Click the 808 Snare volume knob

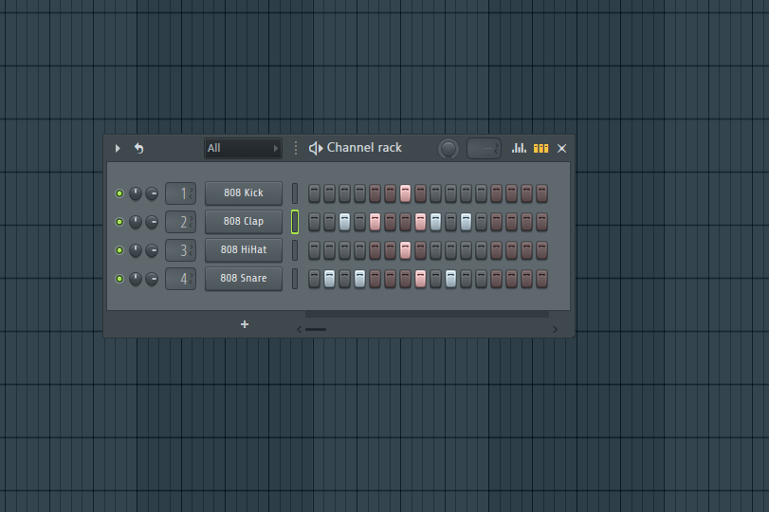tap(152, 279)
